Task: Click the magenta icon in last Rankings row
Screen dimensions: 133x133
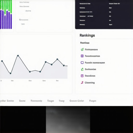Action: pos(82,83)
